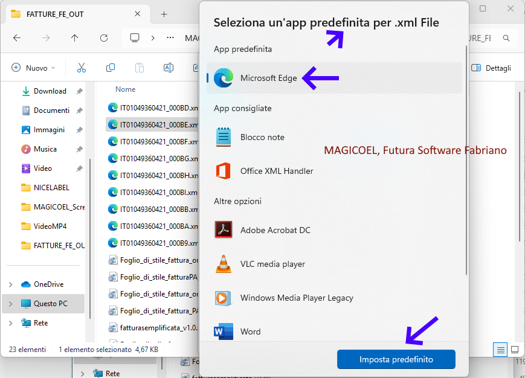Choose Blocco note from recommended apps
Screen dimensions: 525x378
(334, 137)
